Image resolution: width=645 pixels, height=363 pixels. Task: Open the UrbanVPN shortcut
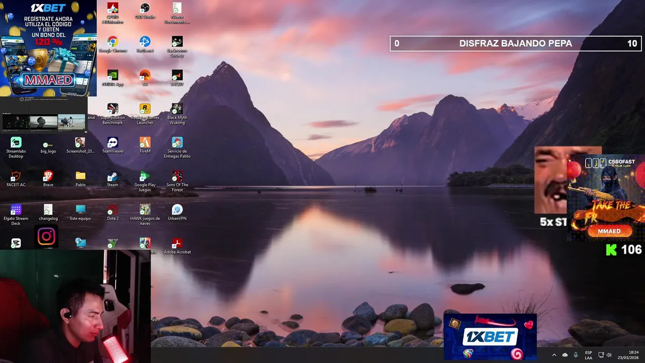click(177, 212)
